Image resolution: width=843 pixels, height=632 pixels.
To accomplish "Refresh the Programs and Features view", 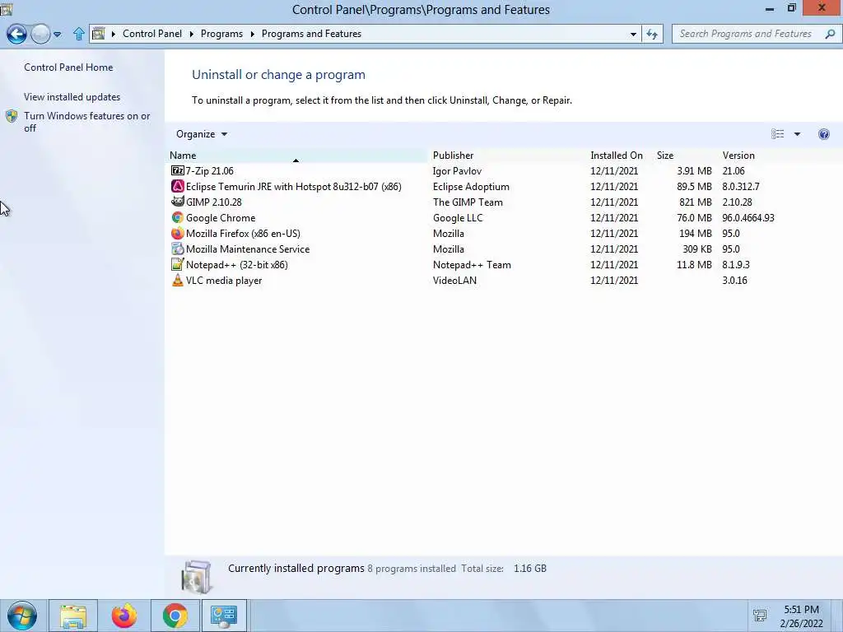I will click(652, 34).
